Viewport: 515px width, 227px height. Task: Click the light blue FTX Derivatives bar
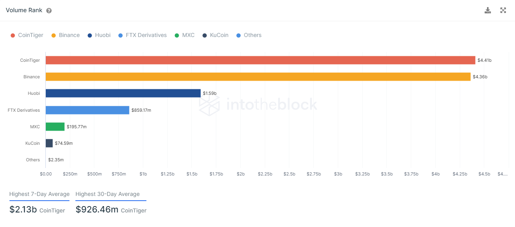88,110
